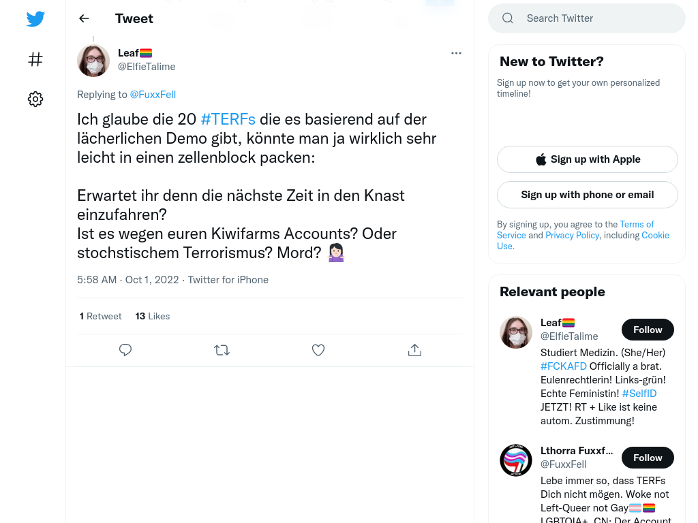Open the Twitter home bird logo

coord(35,18)
